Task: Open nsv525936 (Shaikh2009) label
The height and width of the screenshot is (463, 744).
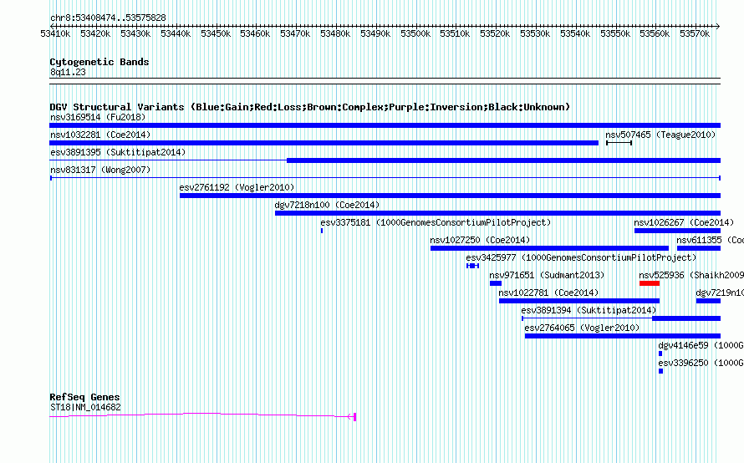Action: tap(690, 275)
